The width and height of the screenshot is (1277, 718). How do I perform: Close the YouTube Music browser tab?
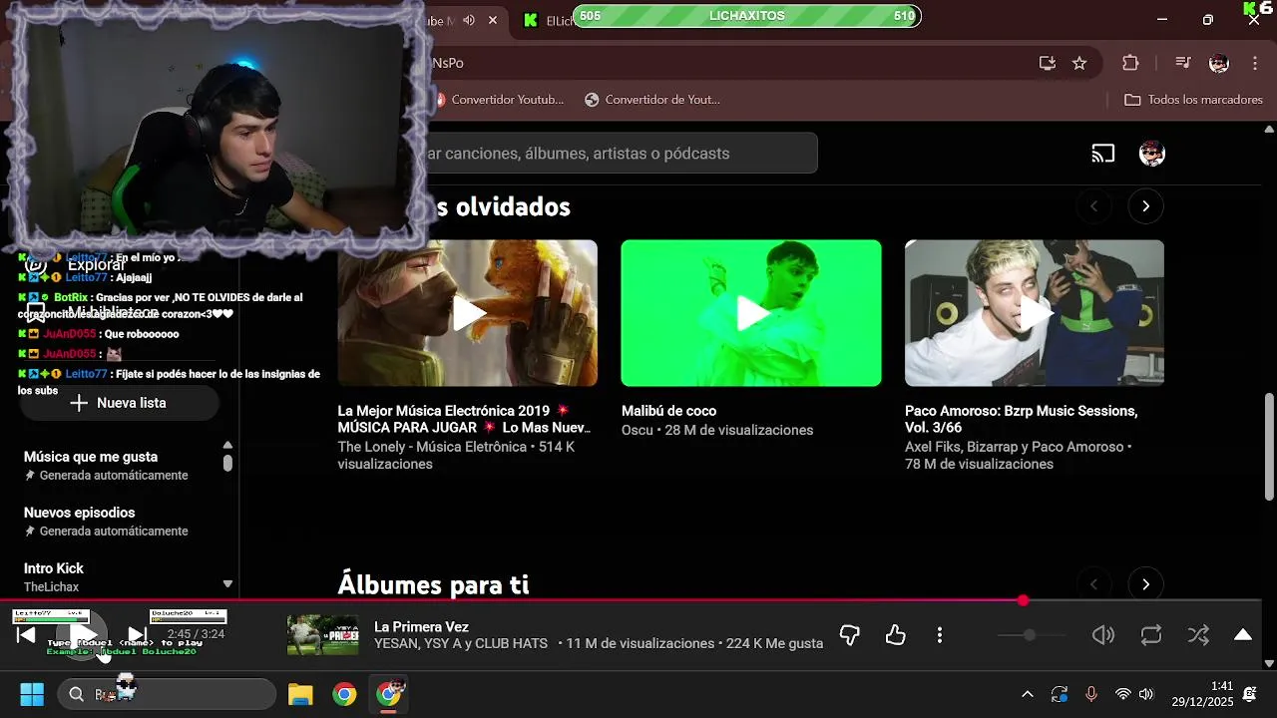[493, 20]
